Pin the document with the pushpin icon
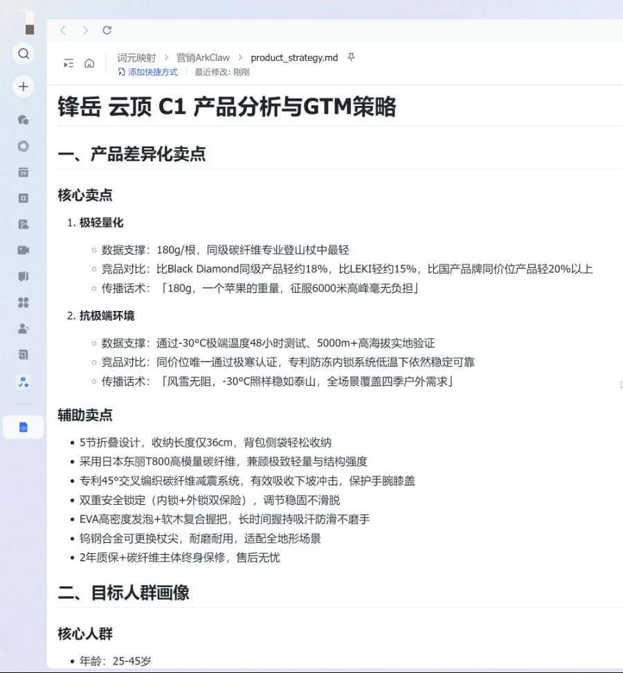The height and width of the screenshot is (673, 623). pyautogui.click(x=352, y=57)
